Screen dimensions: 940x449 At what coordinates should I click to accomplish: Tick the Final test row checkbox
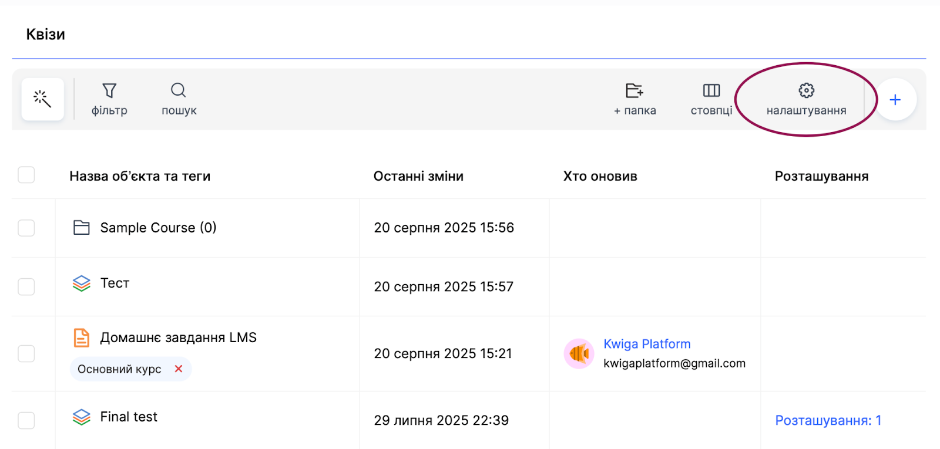pos(26,420)
